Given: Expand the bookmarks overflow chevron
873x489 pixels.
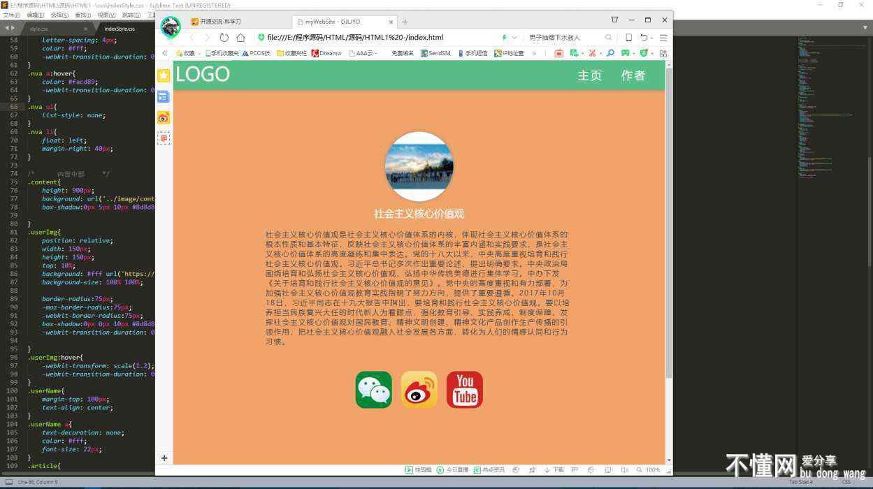Looking at the screenshot, I should [x=535, y=53].
